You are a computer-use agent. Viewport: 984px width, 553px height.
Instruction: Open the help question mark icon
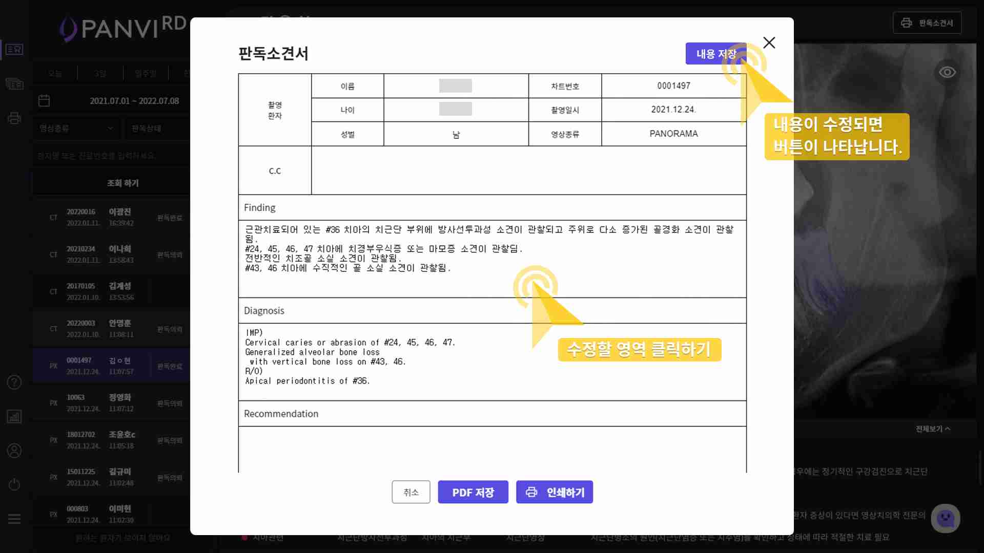[x=14, y=382]
